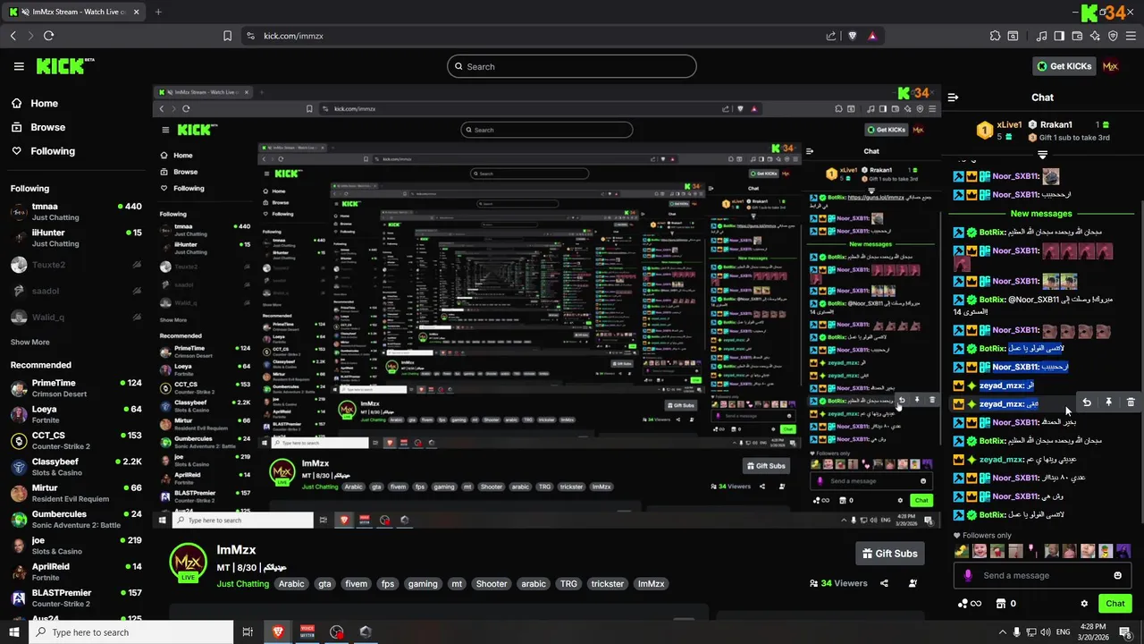Click the green Chat send button

coord(1115,604)
